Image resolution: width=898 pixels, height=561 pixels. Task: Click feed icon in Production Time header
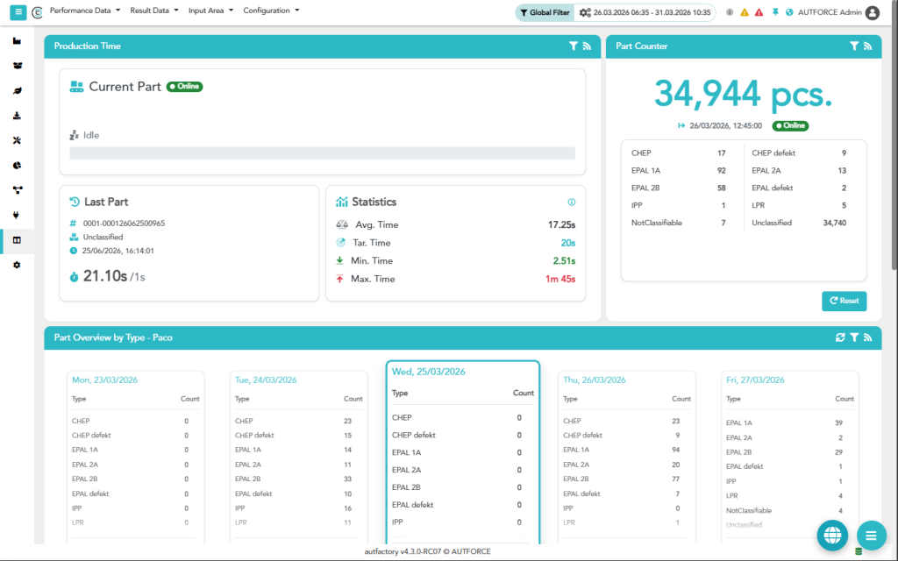tap(587, 46)
